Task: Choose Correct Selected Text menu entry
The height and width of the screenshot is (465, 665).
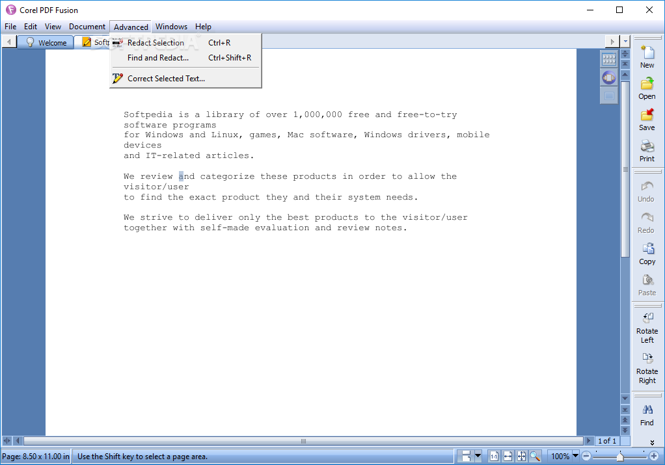Action: (185, 79)
